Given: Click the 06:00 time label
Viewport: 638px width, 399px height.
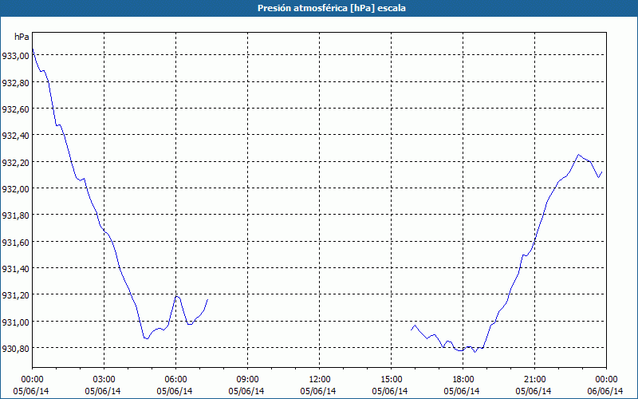Looking at the screenshot, I should coord(175,380).
